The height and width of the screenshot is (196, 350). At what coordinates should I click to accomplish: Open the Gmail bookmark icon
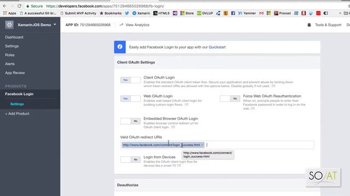point(261,13)
